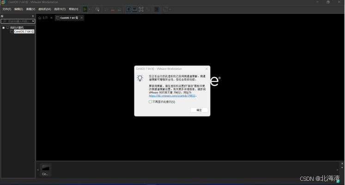Image resolution: width=345 pixels, height=185 pixels.
Task: Toggle the show library sidebar icon
Action: 128,9
